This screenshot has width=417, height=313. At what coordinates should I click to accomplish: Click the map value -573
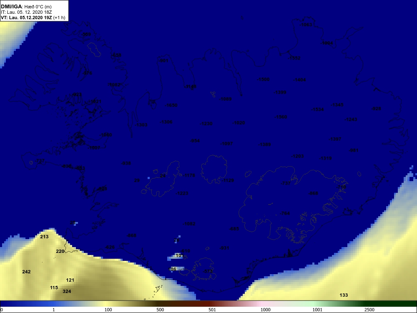(x=208, y=271)
